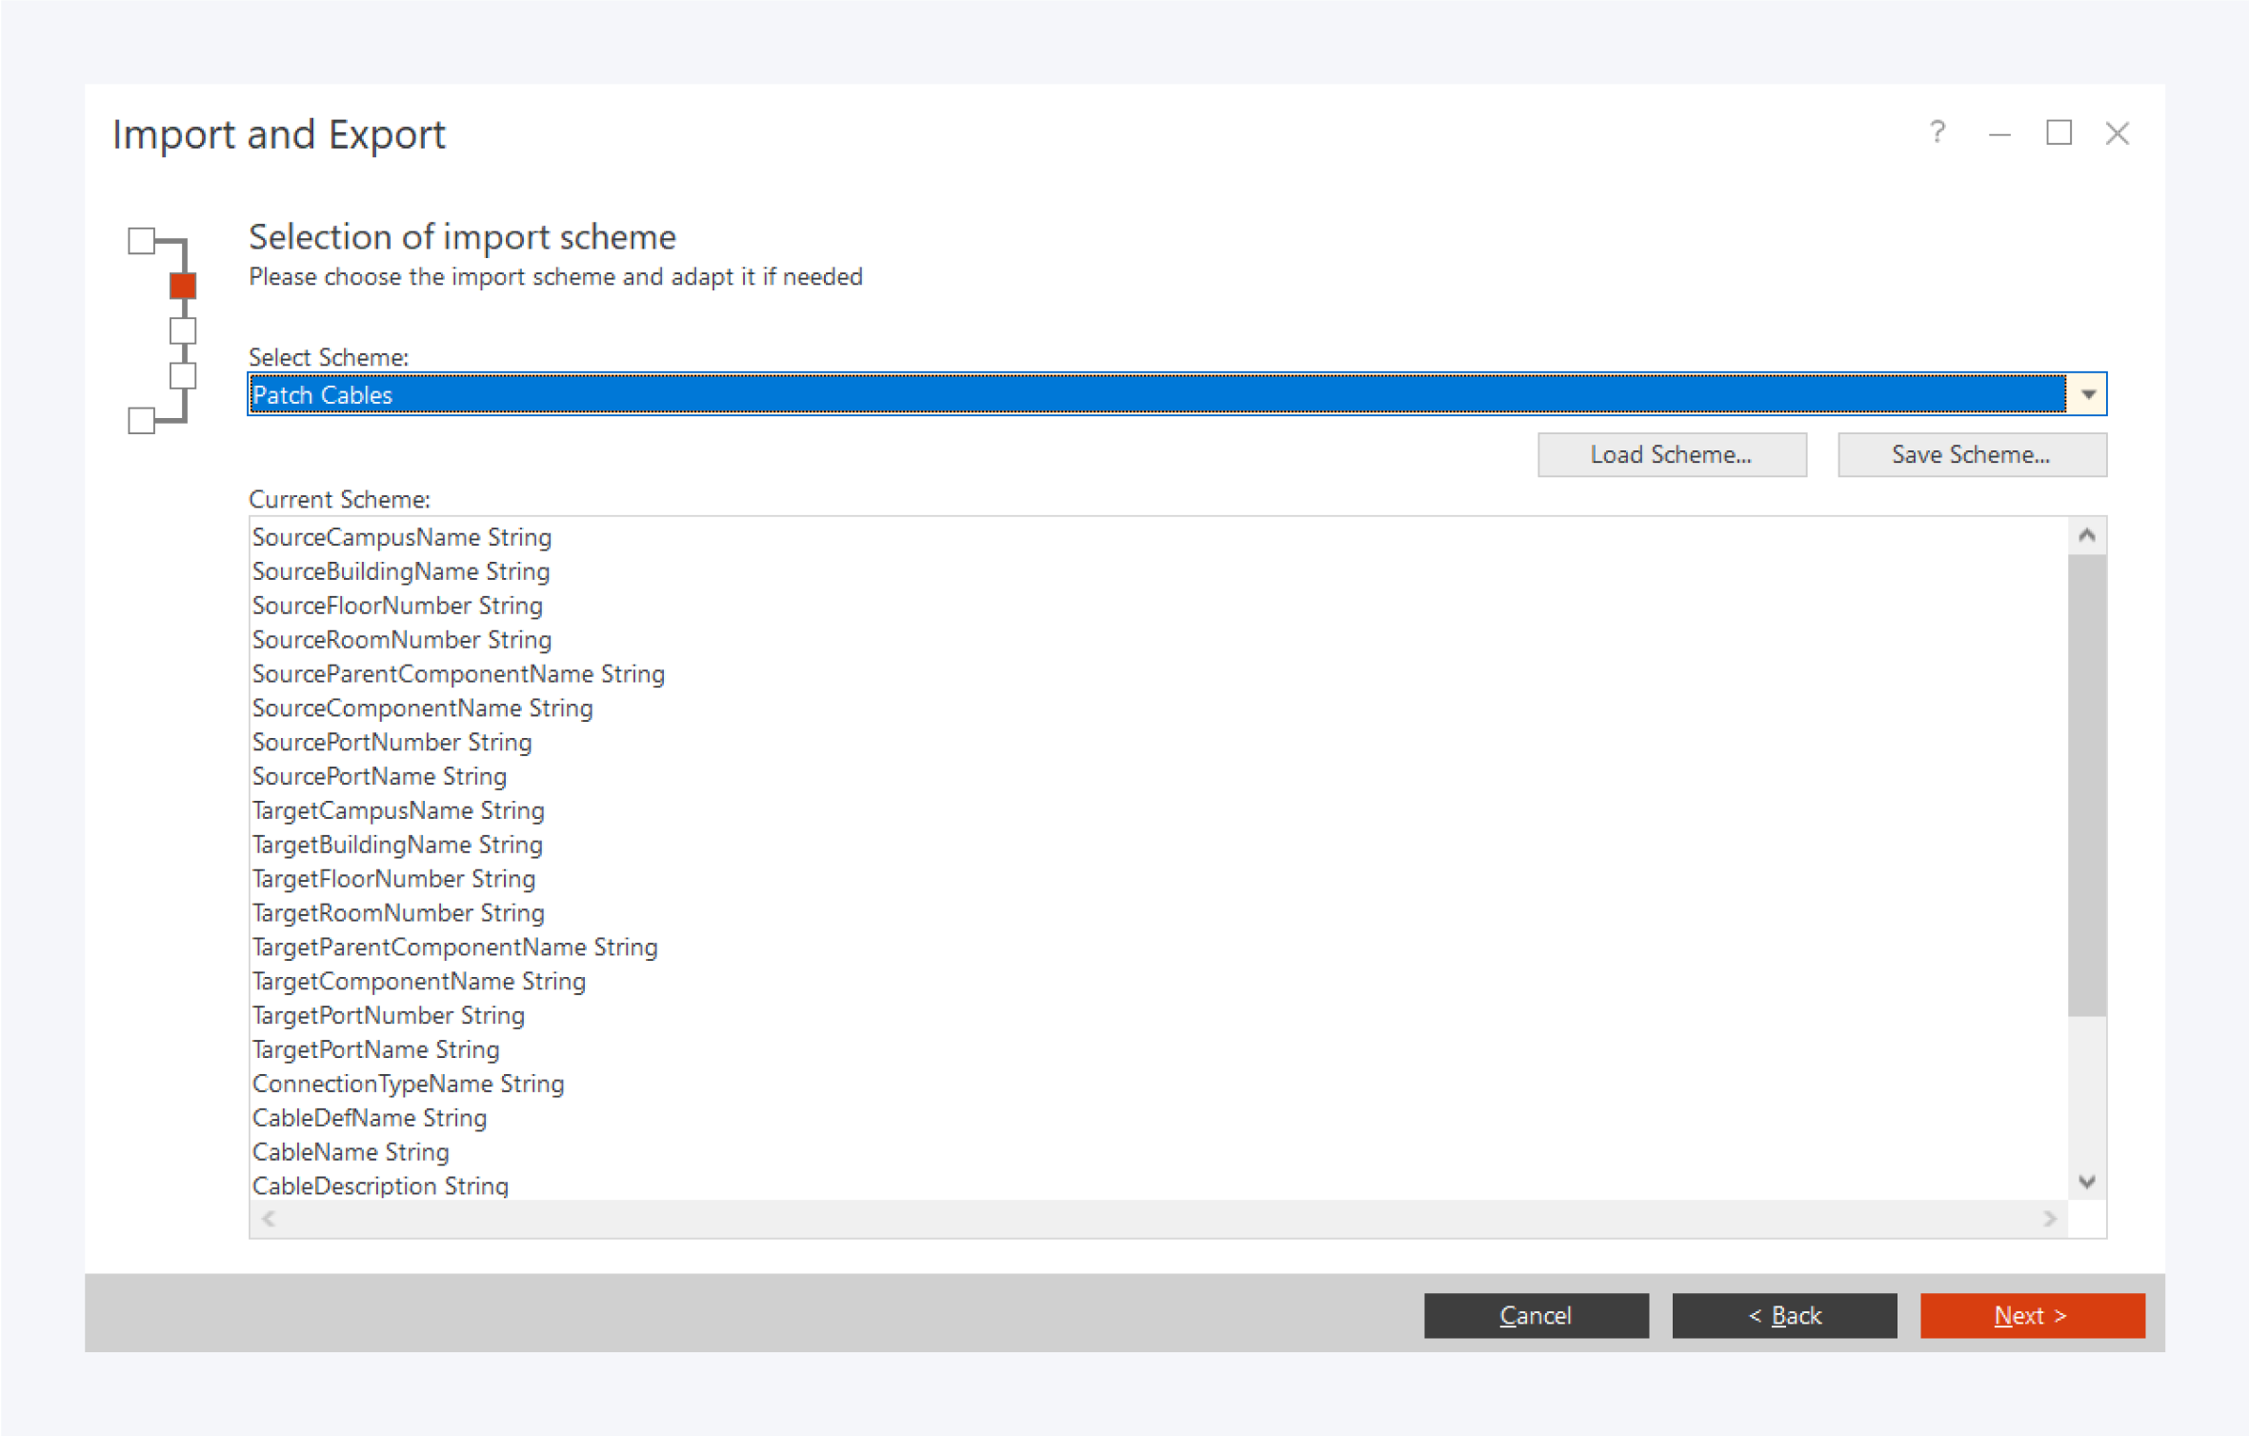This screenshot has width=2249, height=1436.
Task: Click the Load Scheme button
Action: coord(1671,455)
